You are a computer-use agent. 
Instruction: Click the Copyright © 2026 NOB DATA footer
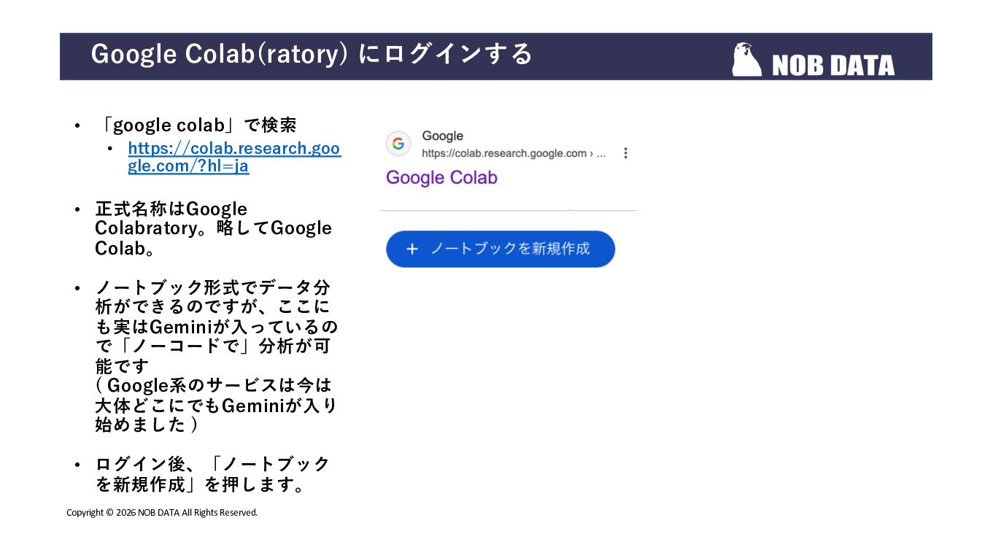(162, 512)
